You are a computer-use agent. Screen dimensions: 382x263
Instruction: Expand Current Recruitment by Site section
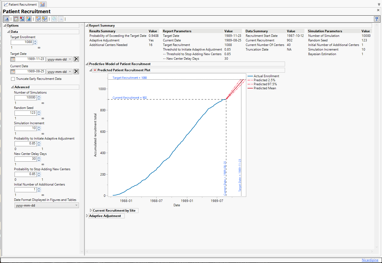tap(91, 211)
